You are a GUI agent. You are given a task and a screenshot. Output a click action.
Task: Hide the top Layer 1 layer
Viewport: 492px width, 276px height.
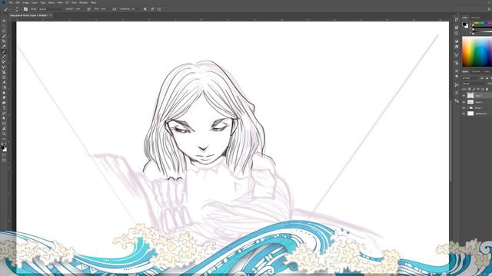pos(464,96)
